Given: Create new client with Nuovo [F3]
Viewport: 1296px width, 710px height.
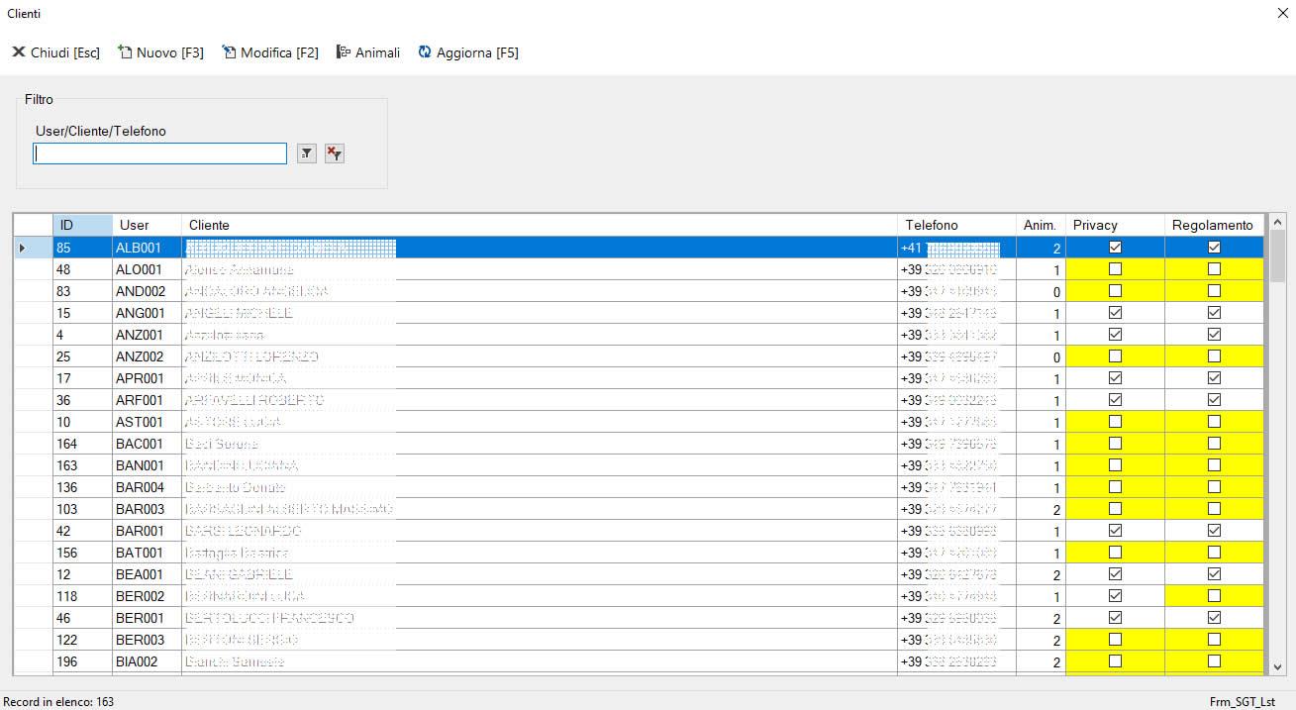Looking at the screenshot, I should pos(160,52).
